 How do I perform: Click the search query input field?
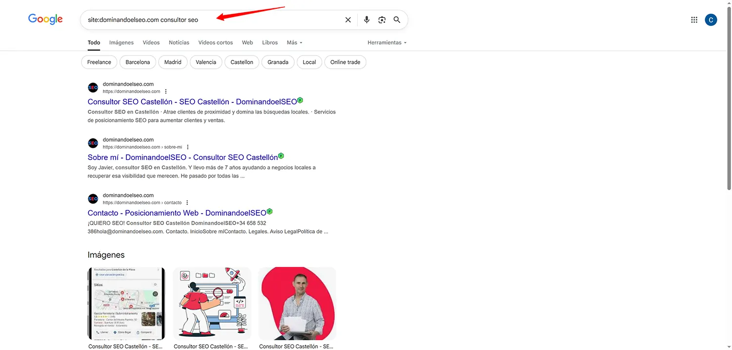click(210, 20)
